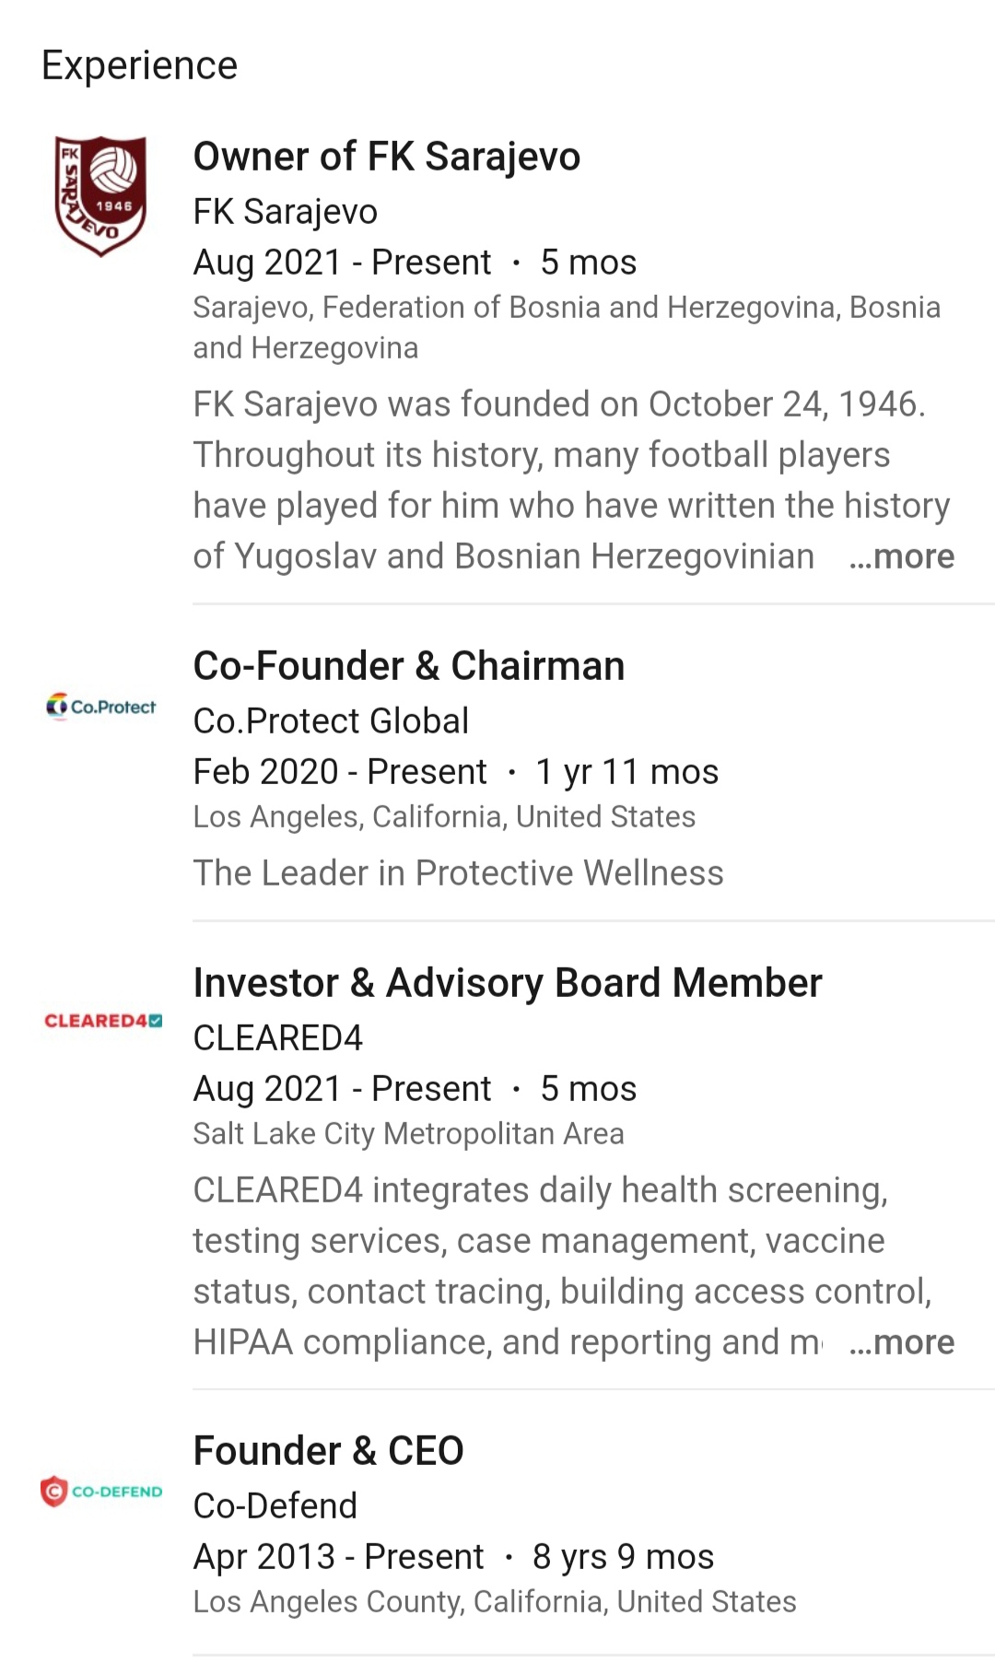Tap the FK Sarajevo company name
This screenshot has width=995, height=1663.
(286, 212)
